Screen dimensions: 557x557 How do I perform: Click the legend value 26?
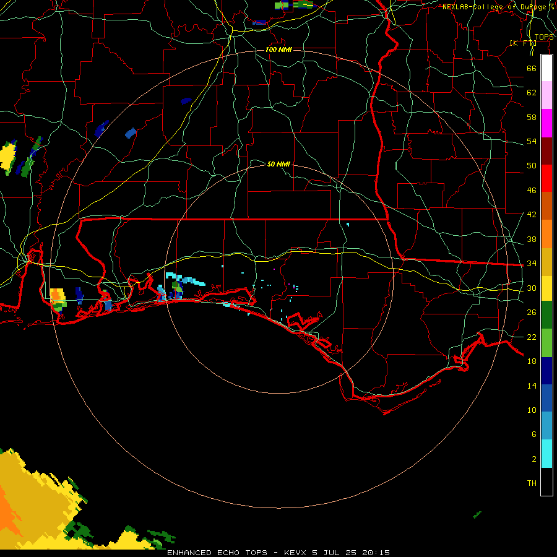532,313
